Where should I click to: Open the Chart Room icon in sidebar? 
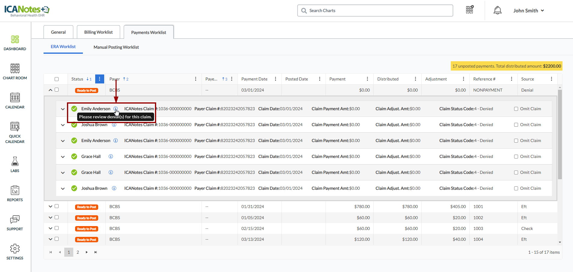(x=15, y=71)
